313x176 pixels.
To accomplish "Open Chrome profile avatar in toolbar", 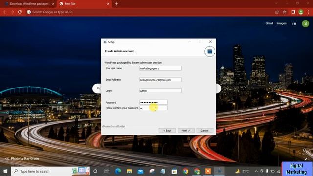I will coord(301,12).
